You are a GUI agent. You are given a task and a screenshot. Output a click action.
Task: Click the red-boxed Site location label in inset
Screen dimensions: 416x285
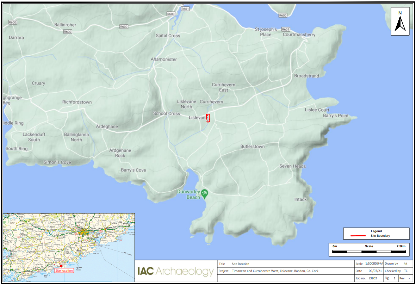click(64, 271)
